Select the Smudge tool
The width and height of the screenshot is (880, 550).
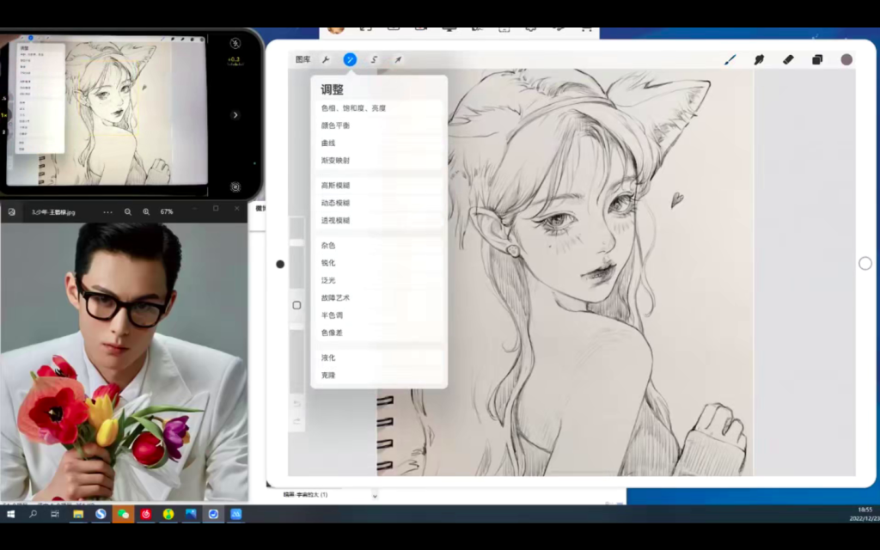(x=760, y=59)
